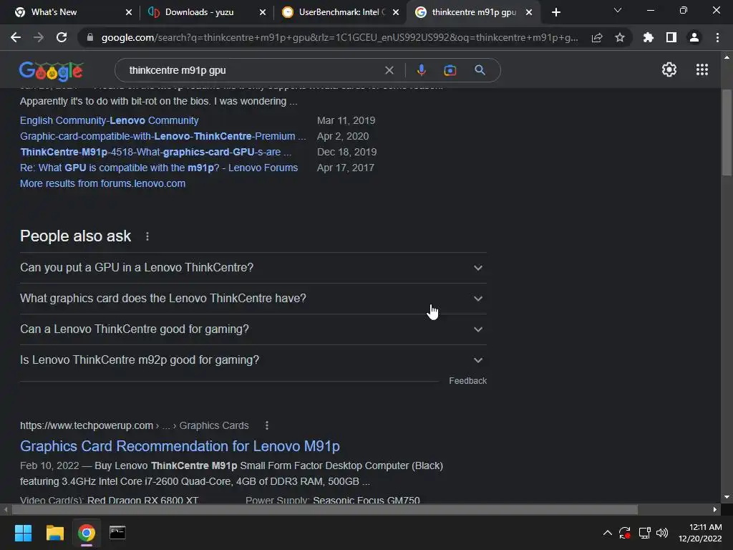
Task: Click the scroll right arrow
Action: (715, 509)
